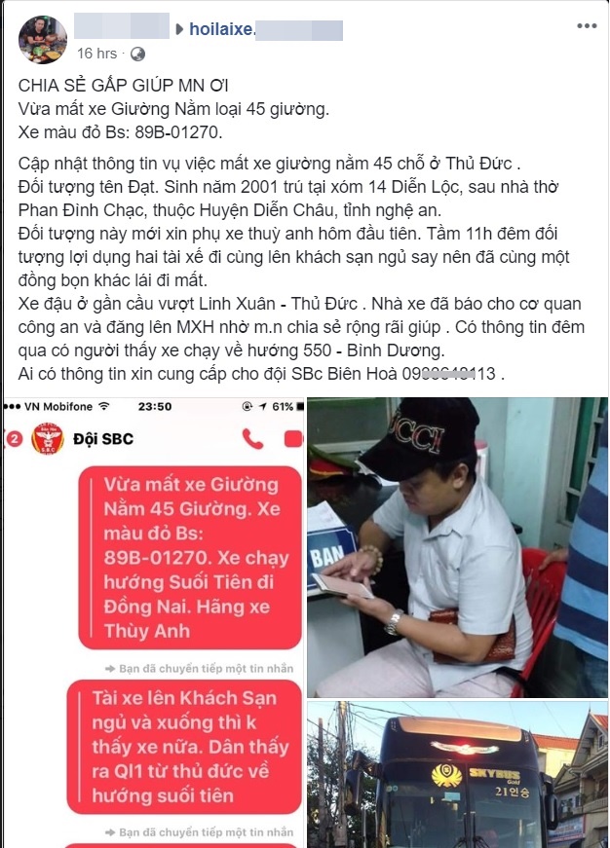Click the Đội SBC chat avatar logo
610x848 pixels.
point(48,438)
